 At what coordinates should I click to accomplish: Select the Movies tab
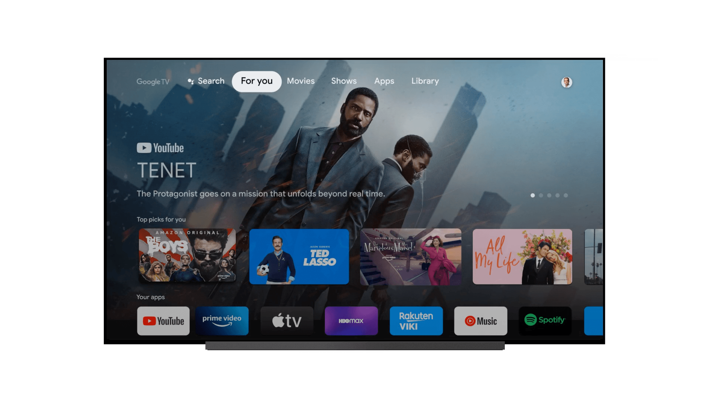coord(301,81)
